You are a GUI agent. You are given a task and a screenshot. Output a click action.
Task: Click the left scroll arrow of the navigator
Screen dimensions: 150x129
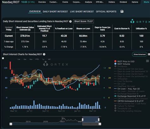[11, 124]
